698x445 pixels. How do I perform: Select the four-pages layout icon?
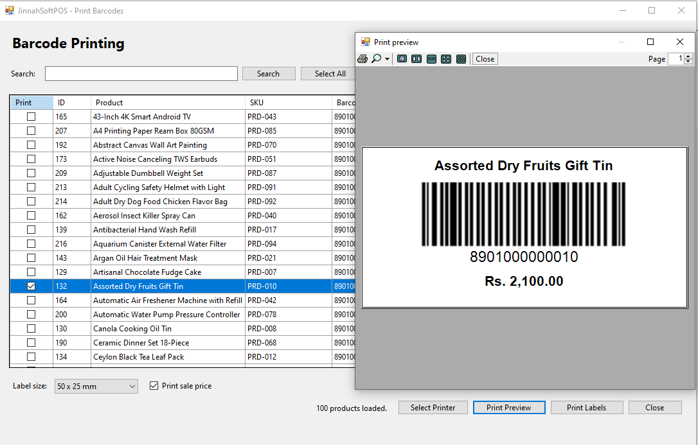[x=446, y=58]
